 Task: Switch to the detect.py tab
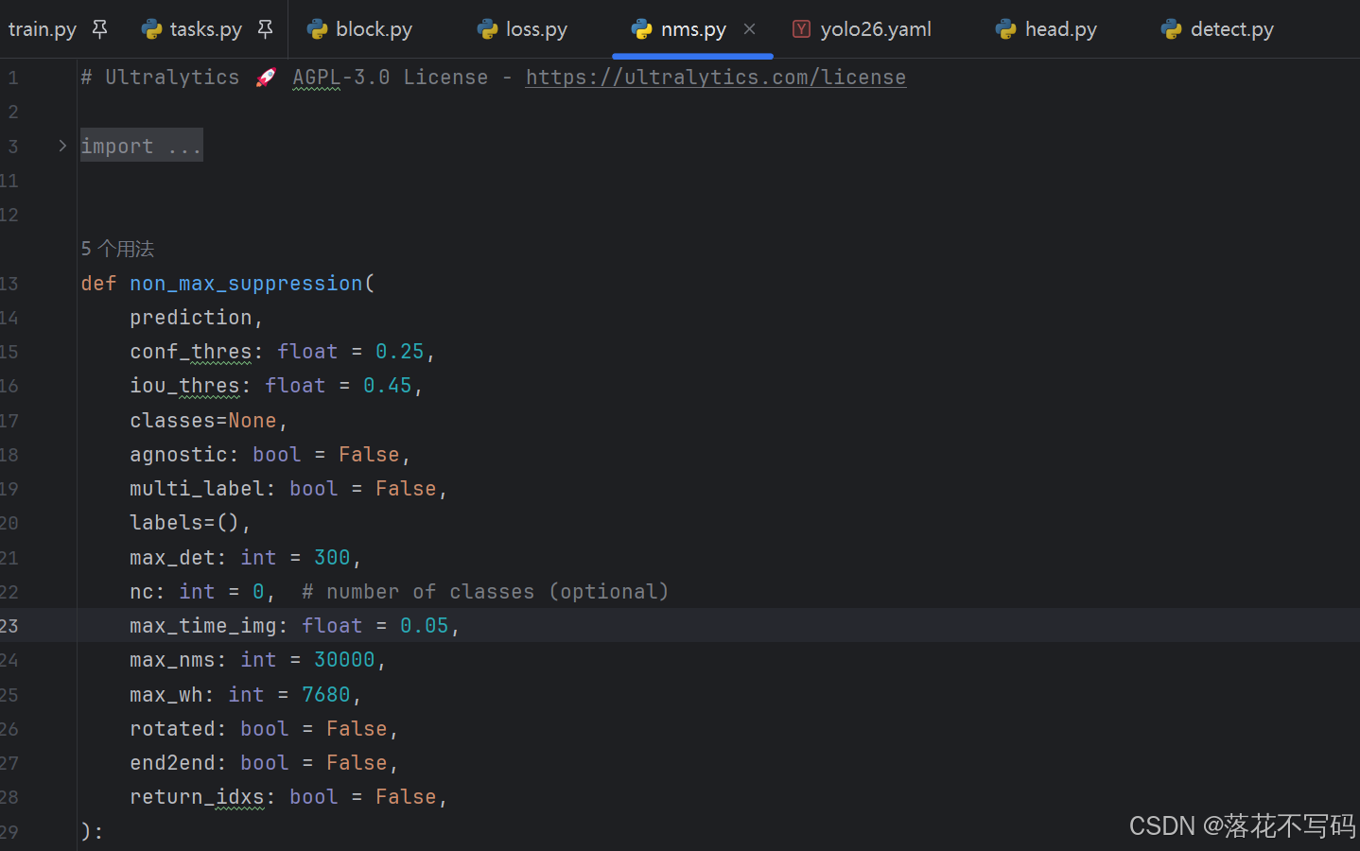pyautogui.click(x=1231, y=29)
